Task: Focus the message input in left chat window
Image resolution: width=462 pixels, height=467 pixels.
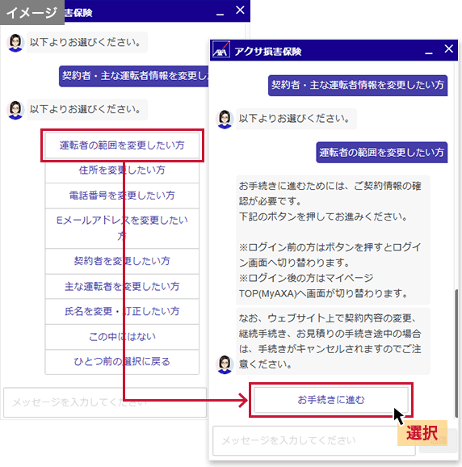Action: tap(105, 402)
